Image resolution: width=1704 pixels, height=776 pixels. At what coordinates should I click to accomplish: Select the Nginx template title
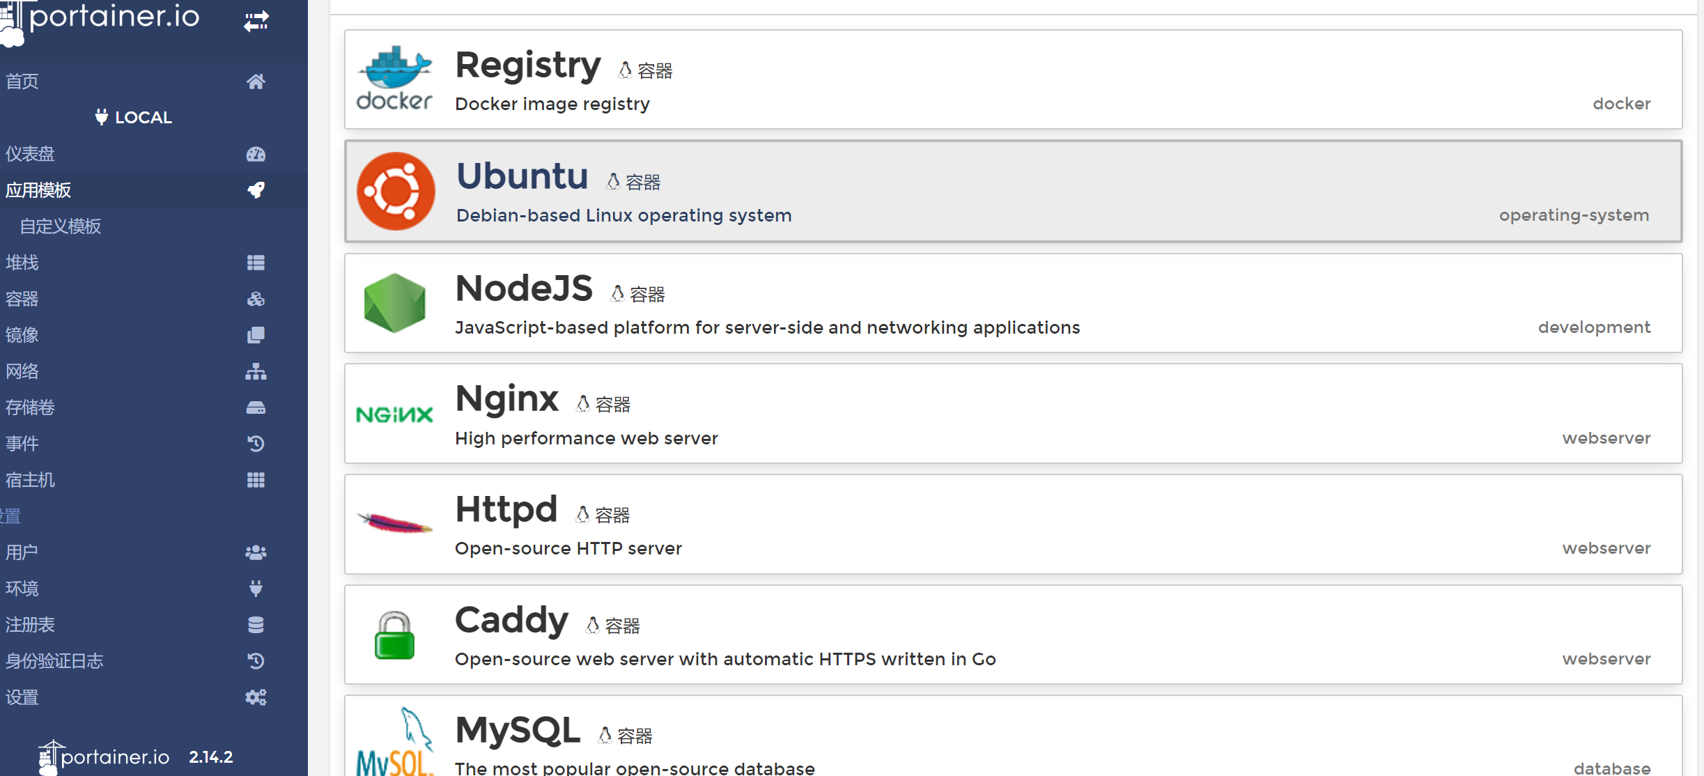pyautogui.click(x=507, y=398)
